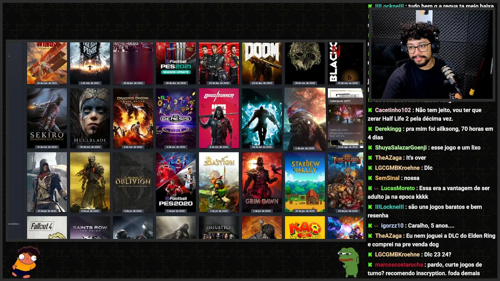The image size is (500, 281).
Task: Select the Hellblade game cover
Action: pyautogui.click(x=90, y=118)
